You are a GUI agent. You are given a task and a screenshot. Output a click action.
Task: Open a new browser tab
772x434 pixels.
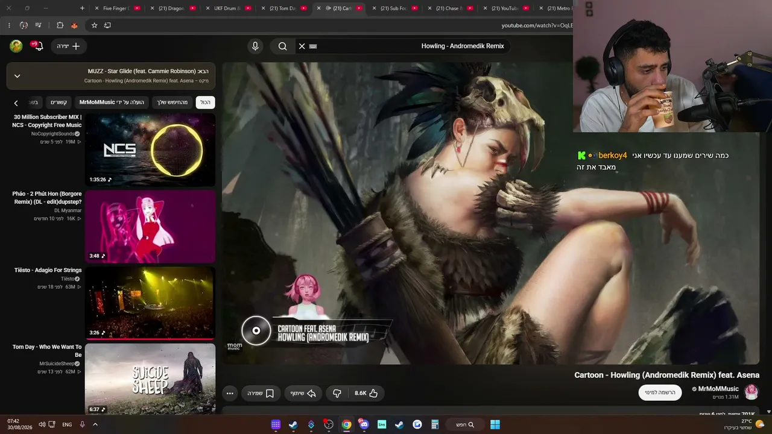[83, 8]
